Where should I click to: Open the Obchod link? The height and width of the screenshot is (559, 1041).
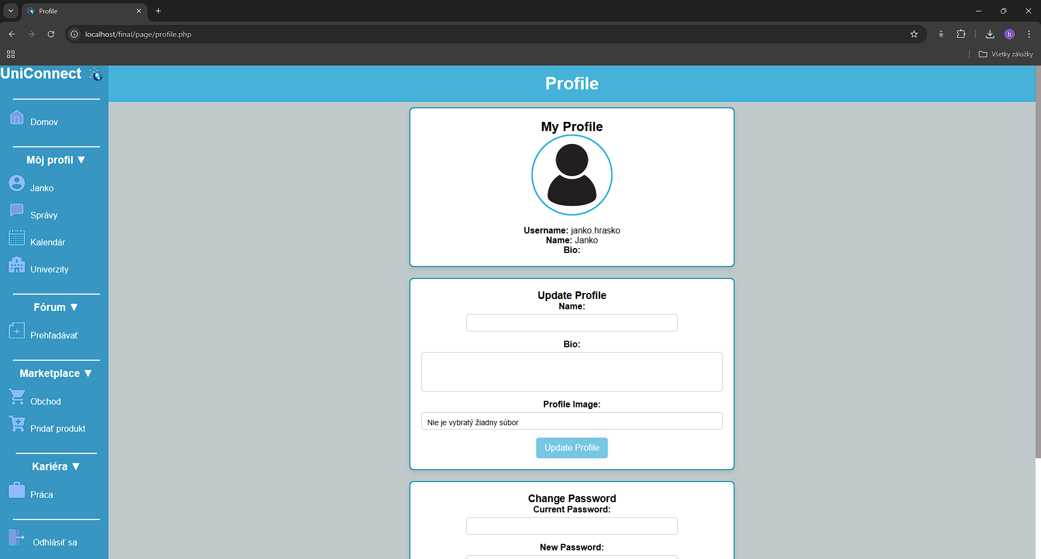click(46, 402)
